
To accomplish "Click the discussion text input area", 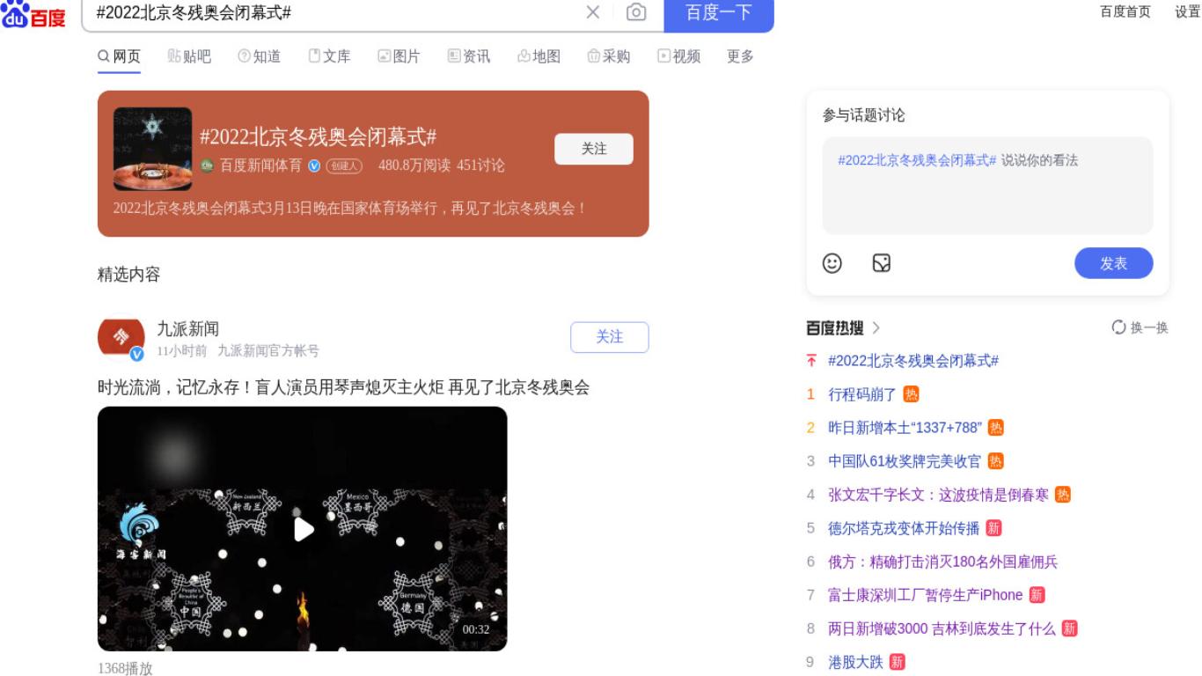I will [987, 186].
